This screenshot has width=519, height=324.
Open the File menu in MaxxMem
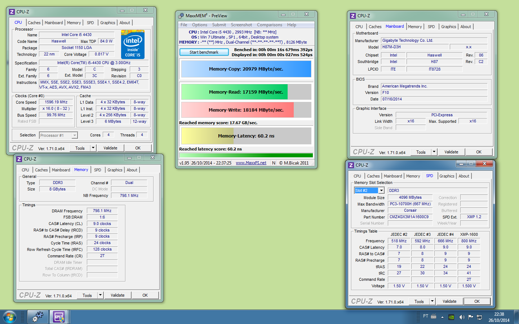[x=184, y=25]
